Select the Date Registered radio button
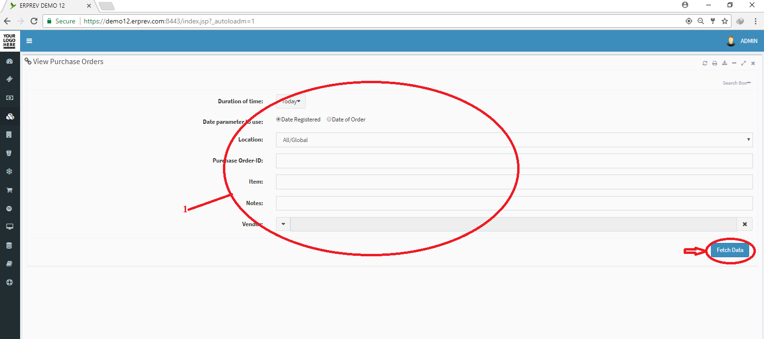 tap(278, 120)
